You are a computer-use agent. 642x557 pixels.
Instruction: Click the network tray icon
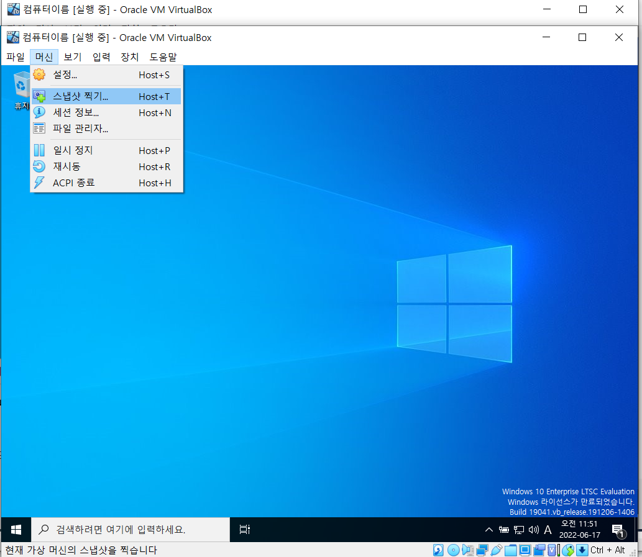pos(519,530)
